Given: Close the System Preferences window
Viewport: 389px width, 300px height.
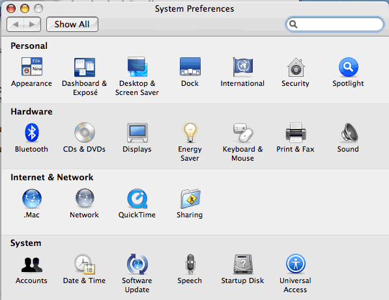Looking at the screenshot, I should [x=11, y=8].
